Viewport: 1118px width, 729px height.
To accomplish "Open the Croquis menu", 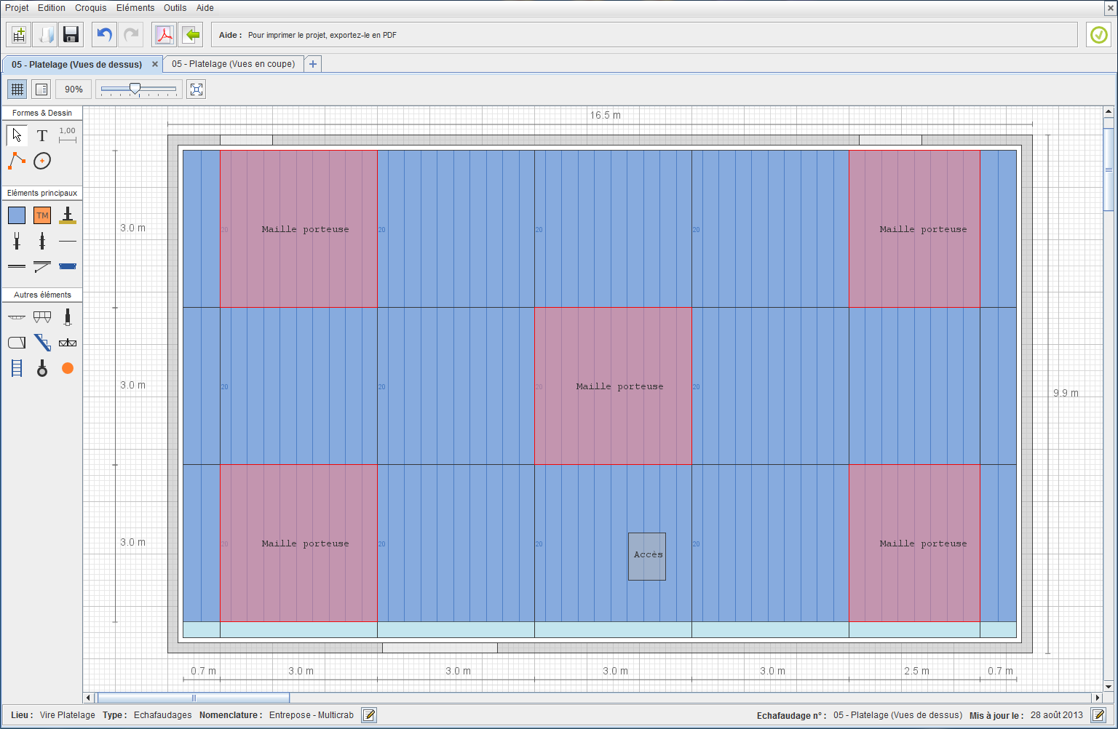I will [91, 7].
